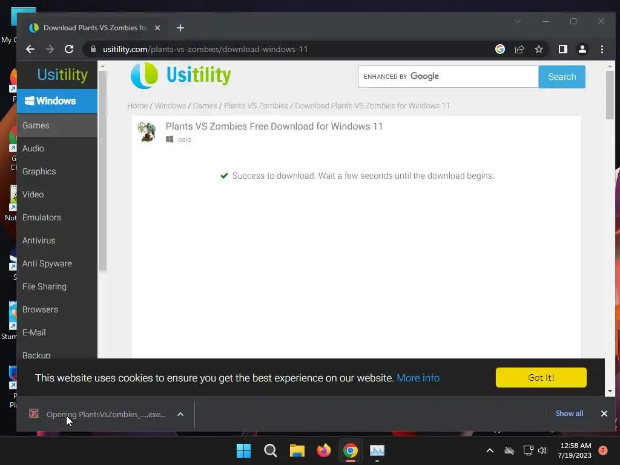Click the More info cookie link

418,378
